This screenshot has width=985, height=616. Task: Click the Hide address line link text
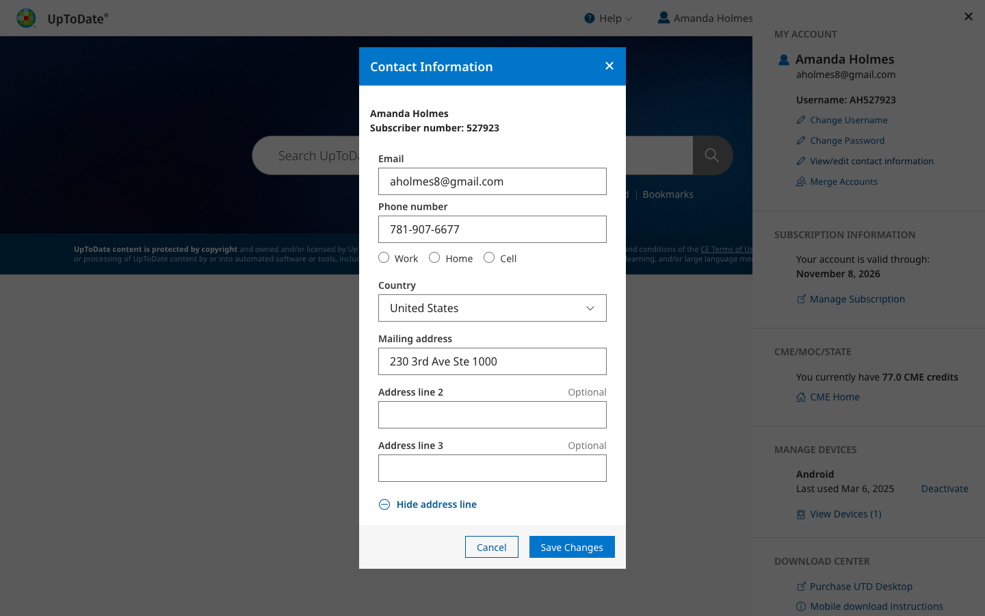coord(436,504)
